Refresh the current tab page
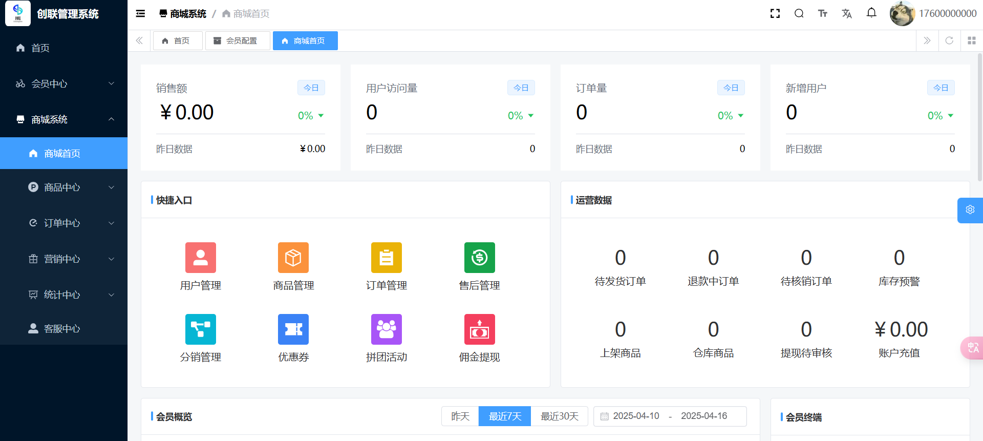 pos(949,40)
